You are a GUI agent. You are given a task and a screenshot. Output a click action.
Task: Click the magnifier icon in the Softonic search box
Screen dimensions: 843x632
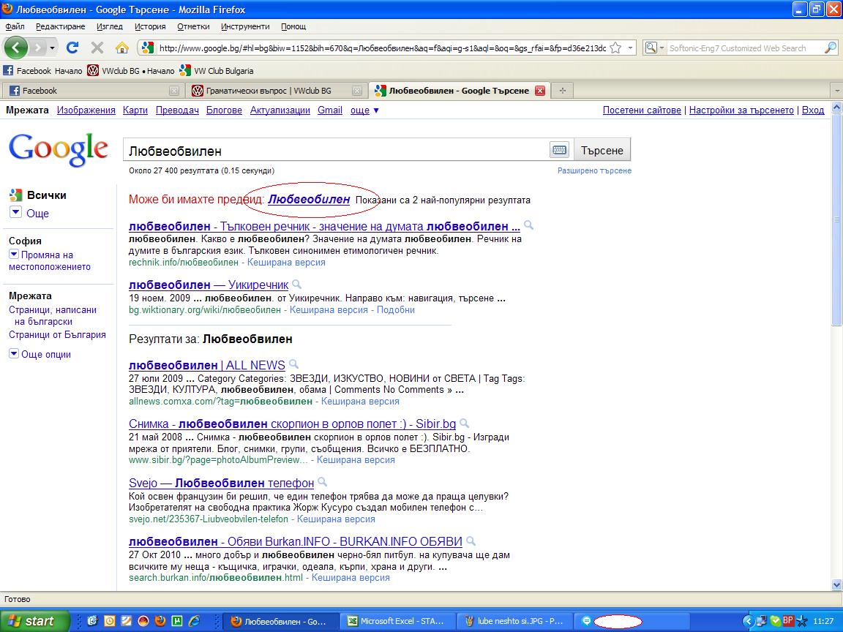coord(830,48)
